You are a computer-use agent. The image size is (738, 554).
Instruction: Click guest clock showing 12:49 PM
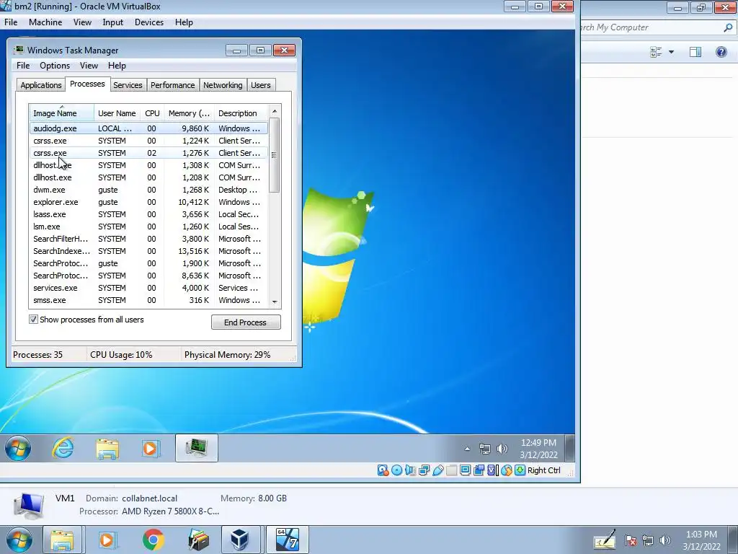coord(538,449)
